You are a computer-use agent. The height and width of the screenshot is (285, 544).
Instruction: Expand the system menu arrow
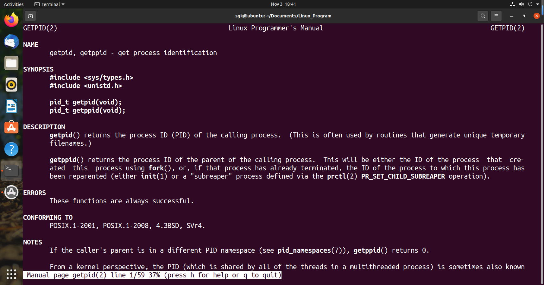(538, 4)
